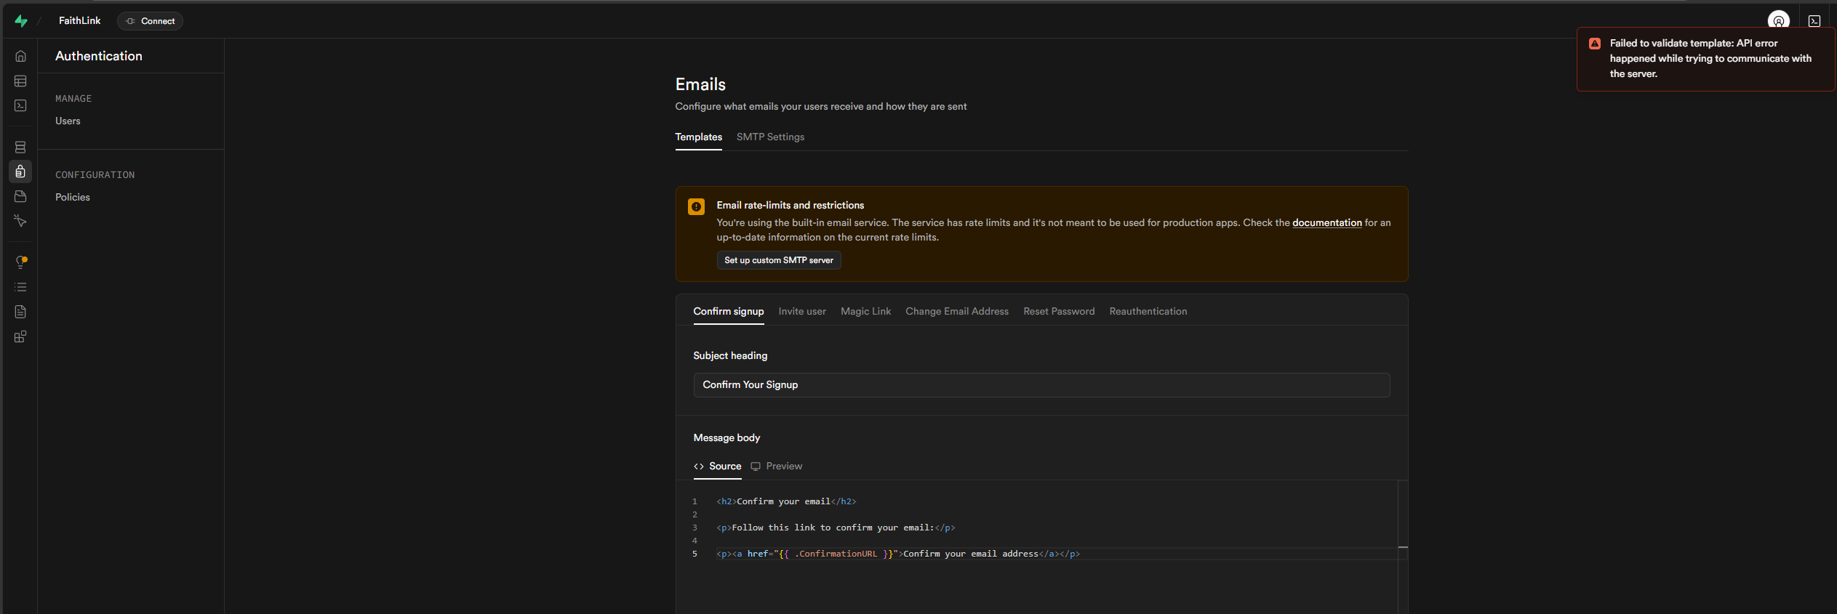Select the Reauthentication template tab
Image resolution: width=1837 pixels, height=614 pixels.
pyautogui.click(x=1148, y=312)
